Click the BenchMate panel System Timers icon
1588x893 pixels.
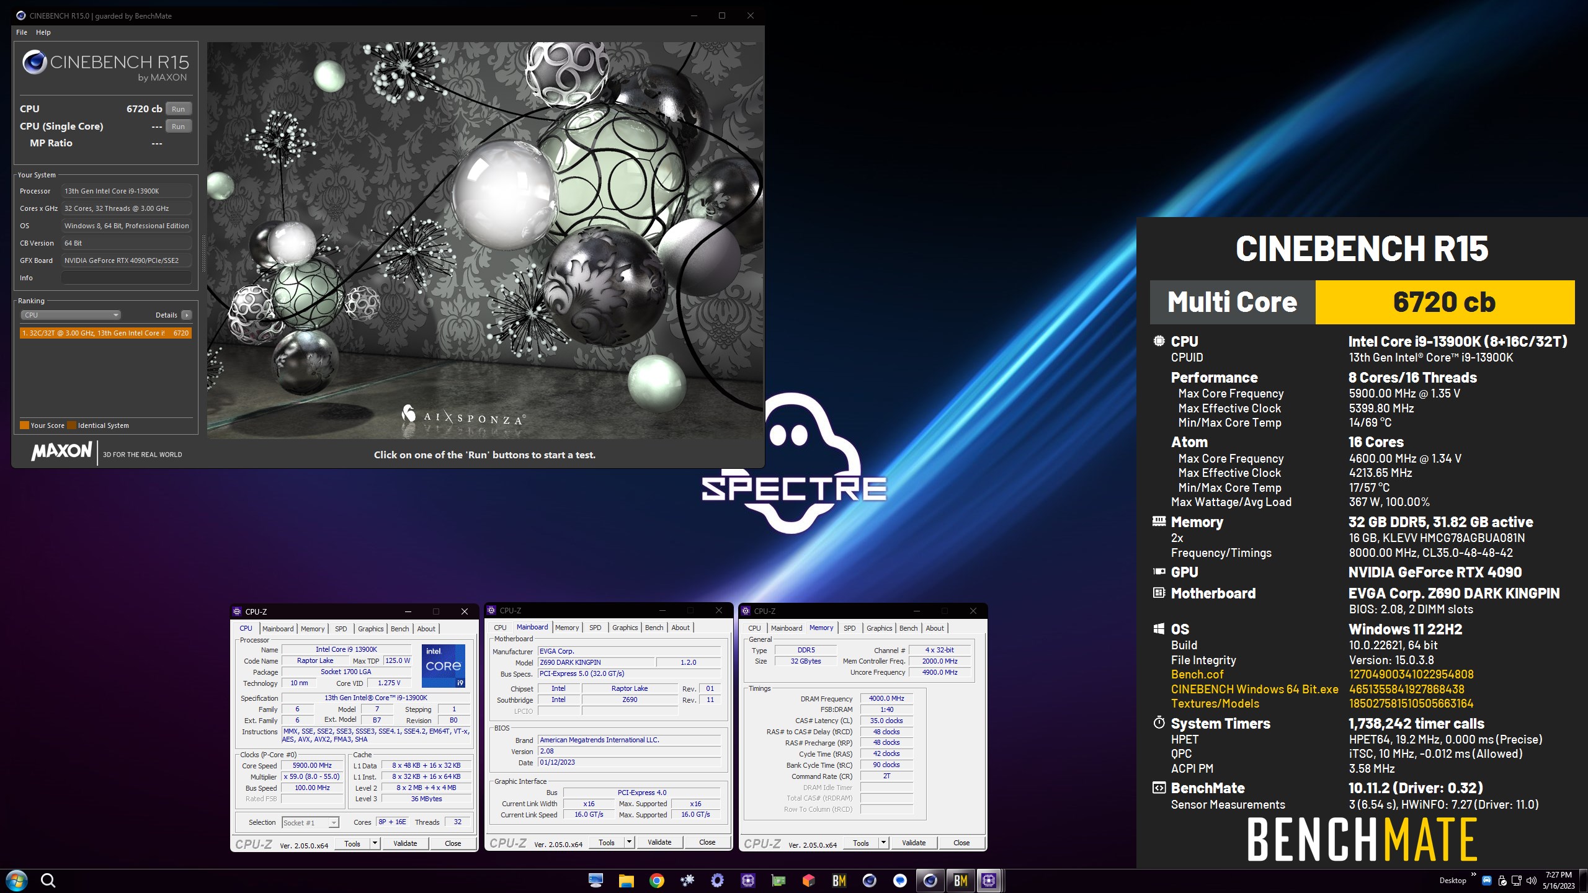[1159, 722]
